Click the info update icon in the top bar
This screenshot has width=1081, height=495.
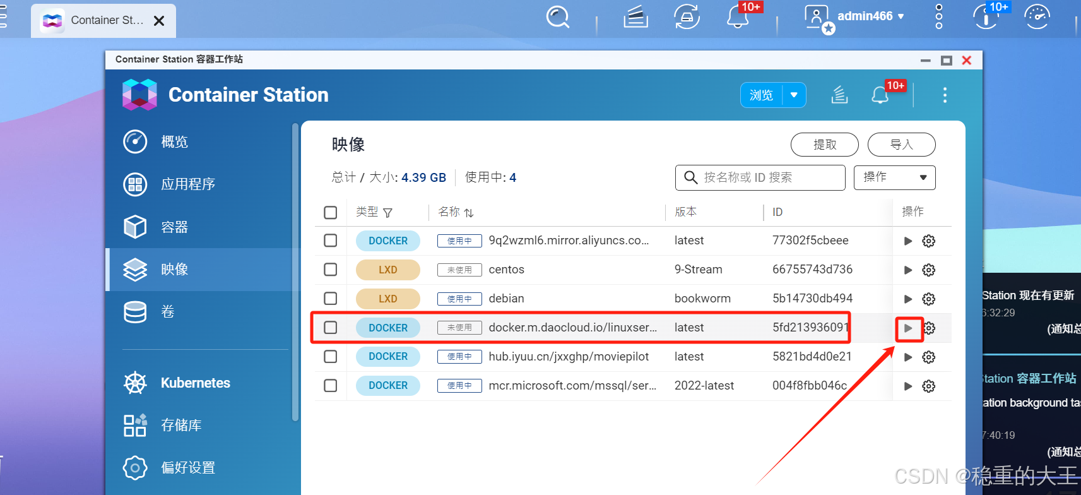click(x=986, y=17)
